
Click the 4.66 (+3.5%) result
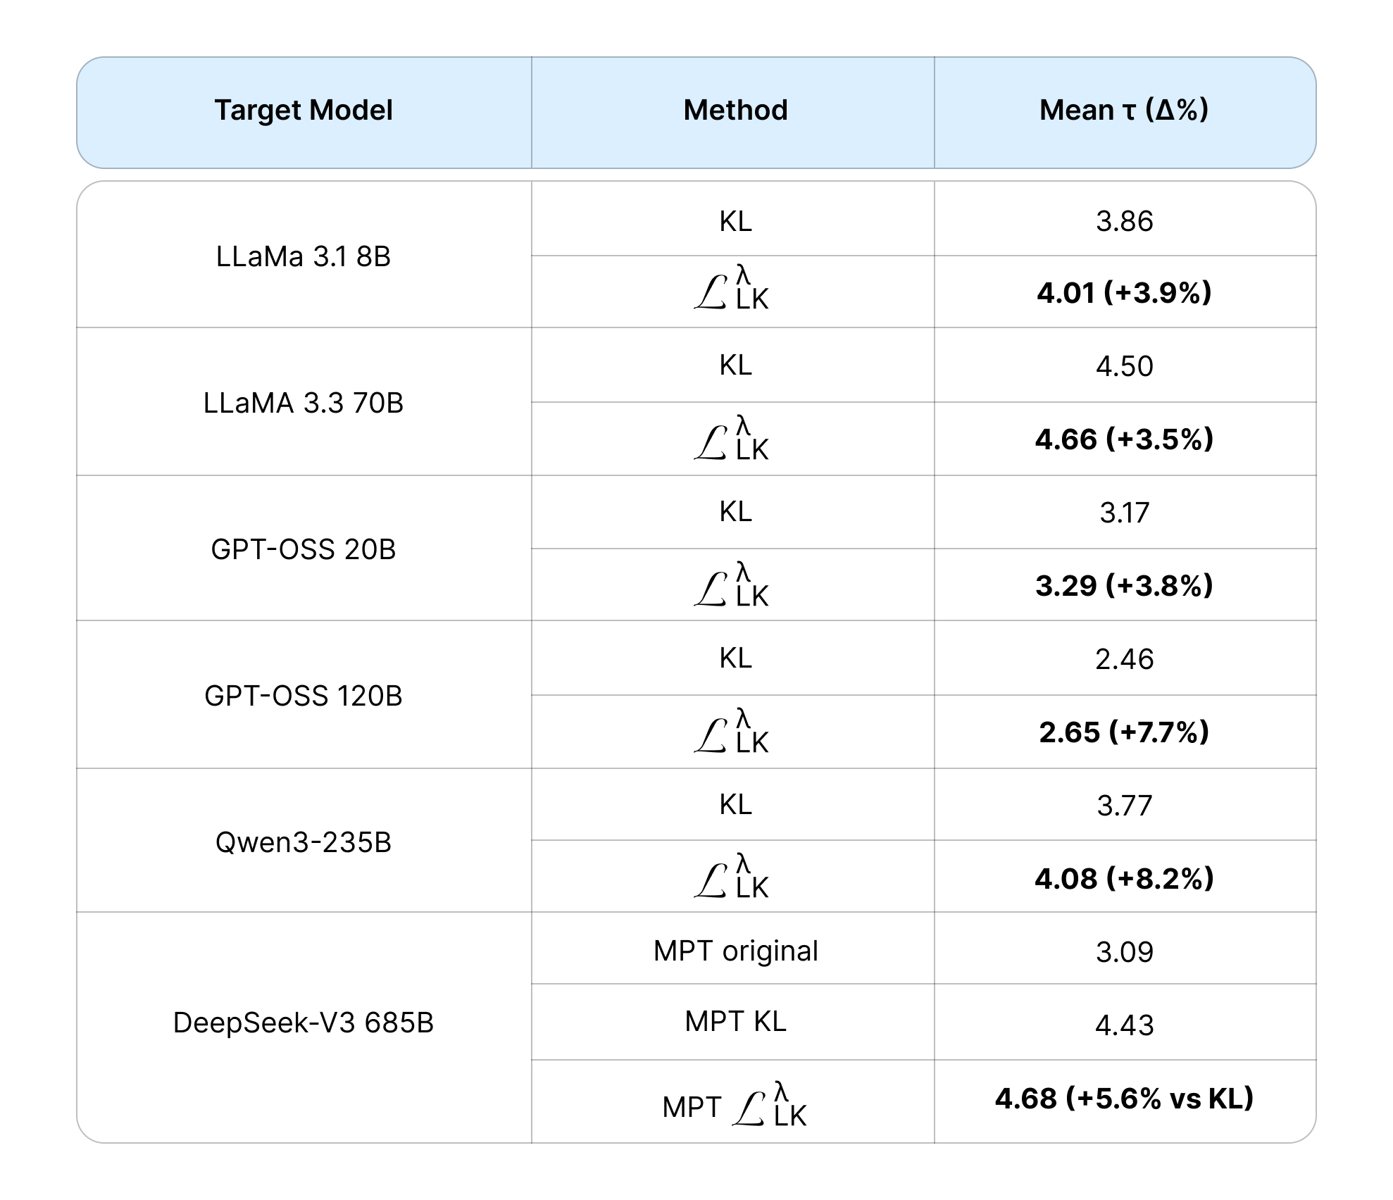pyautogui.click(x=1124, y=439)
